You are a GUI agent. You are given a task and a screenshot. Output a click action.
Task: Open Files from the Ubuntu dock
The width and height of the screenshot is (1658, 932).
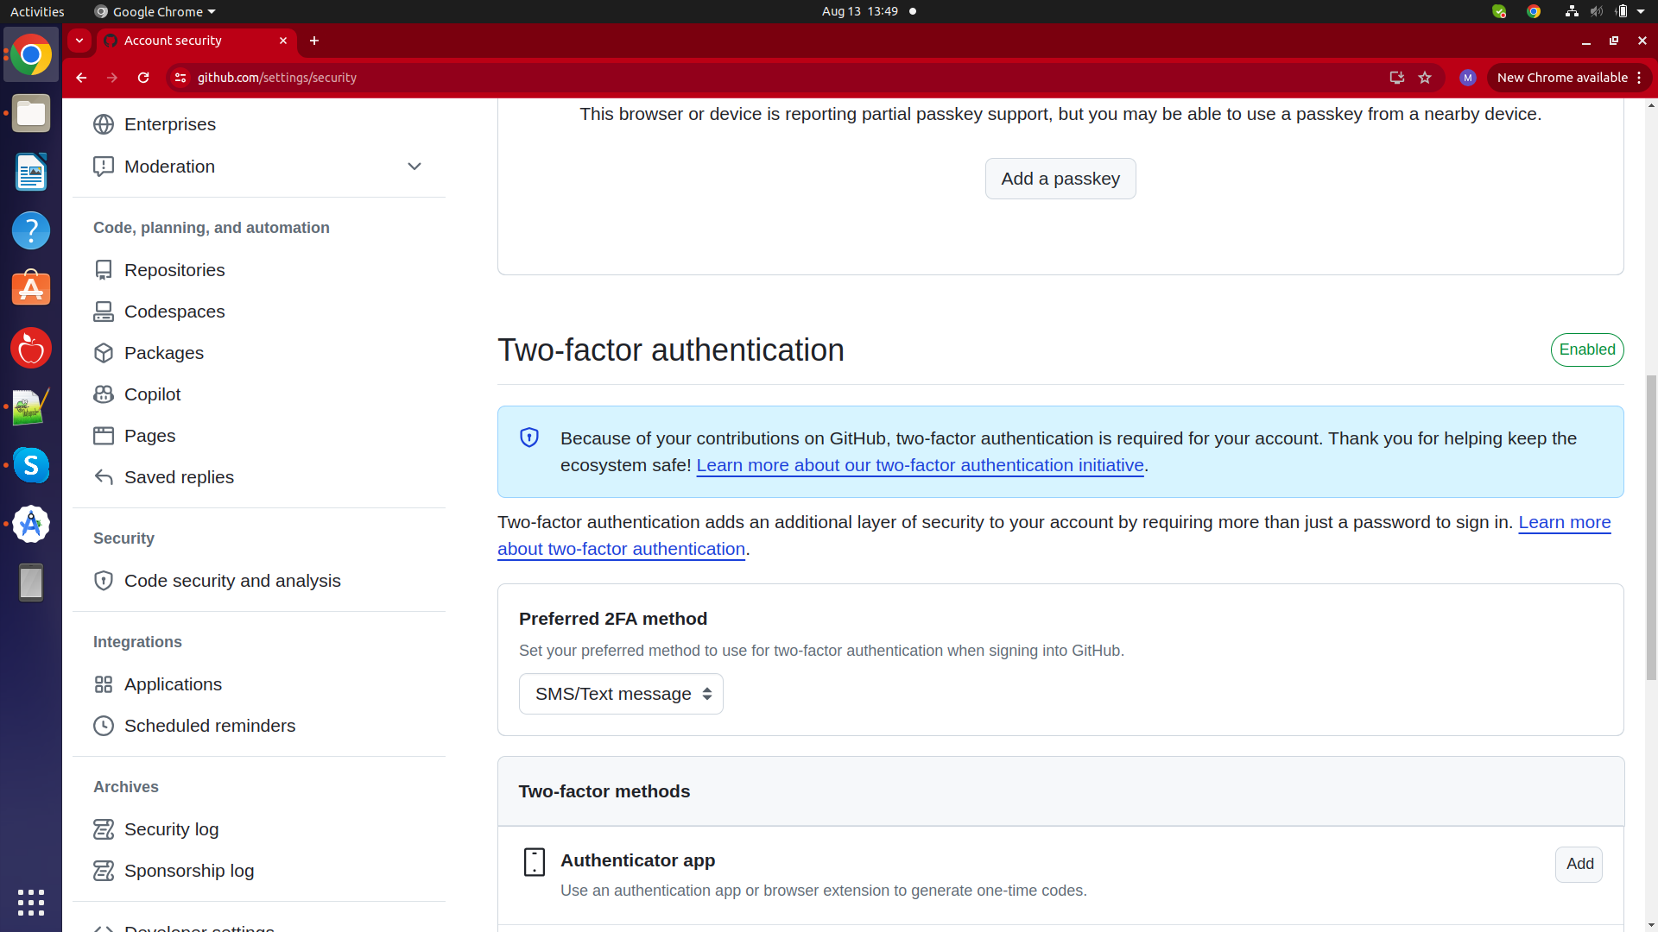click(31, 114)
